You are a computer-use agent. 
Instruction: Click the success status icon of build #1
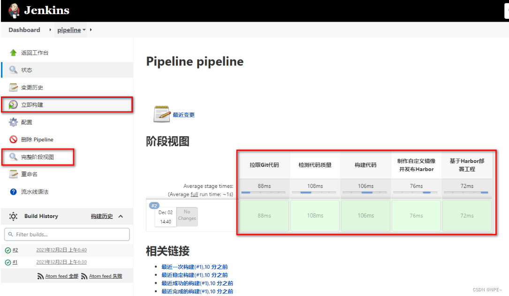[x=8, y=262]
